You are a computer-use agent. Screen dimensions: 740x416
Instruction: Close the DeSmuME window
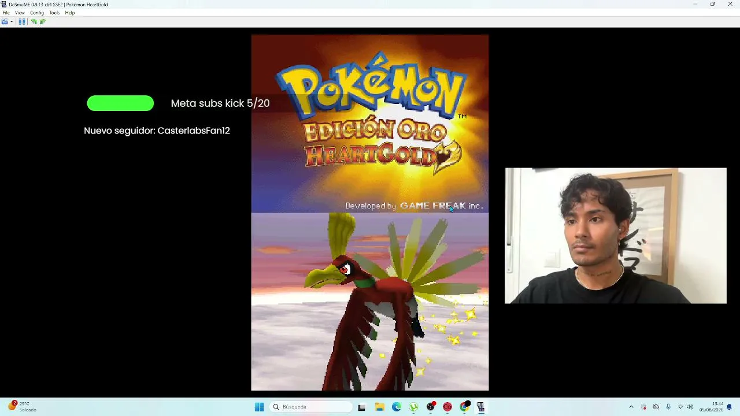click(730, 4)
